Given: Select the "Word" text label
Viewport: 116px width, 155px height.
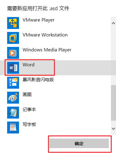Looking at the screenshot, I should [29, 65].
